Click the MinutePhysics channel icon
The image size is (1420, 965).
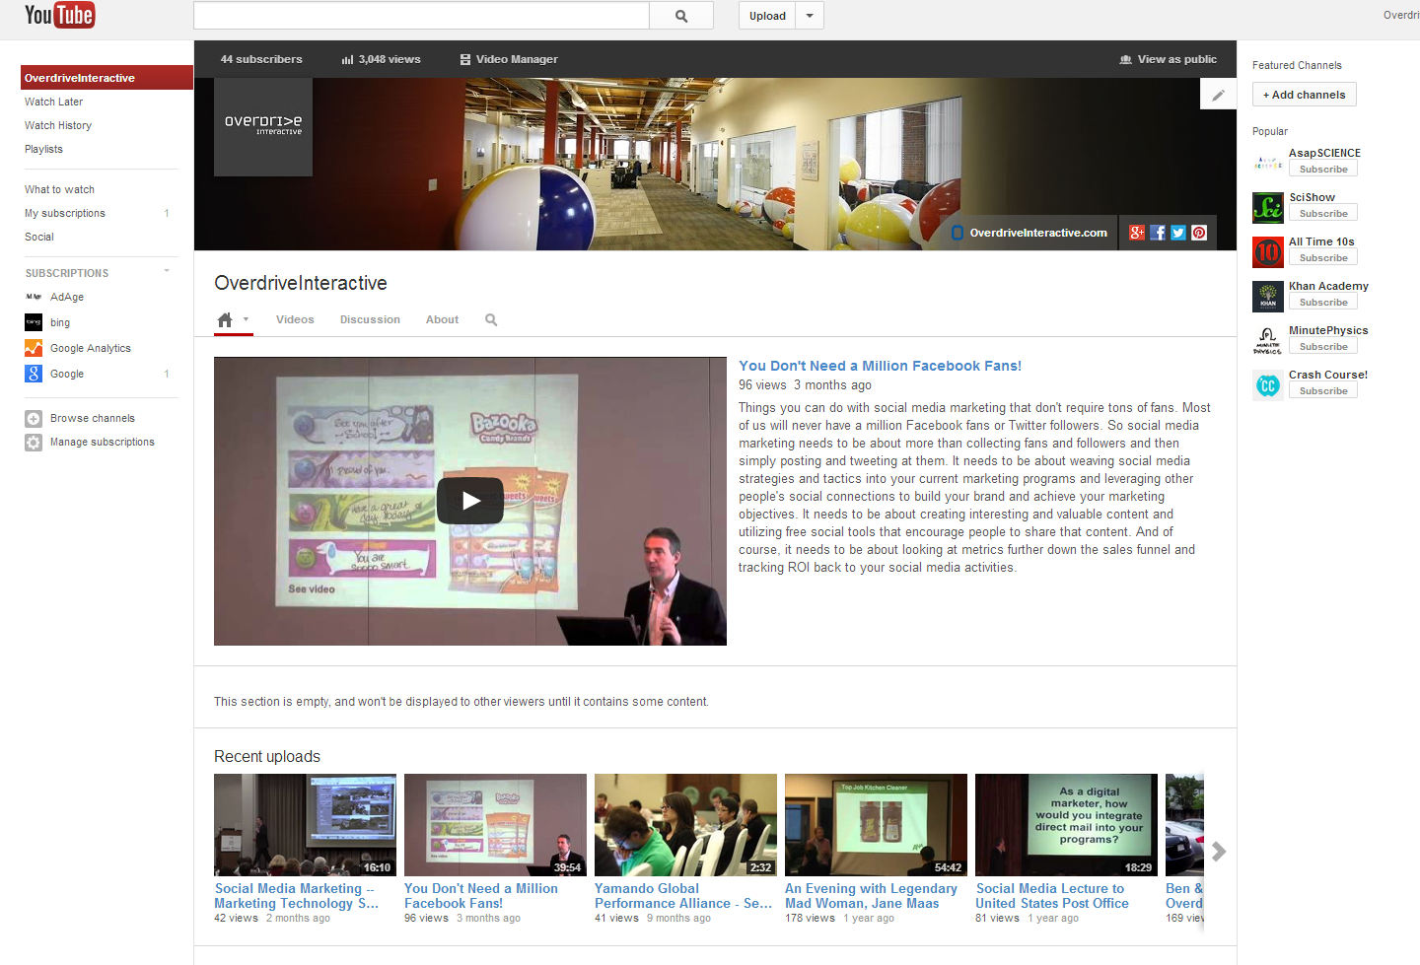pyautogui.click(x=1268, y=341)
